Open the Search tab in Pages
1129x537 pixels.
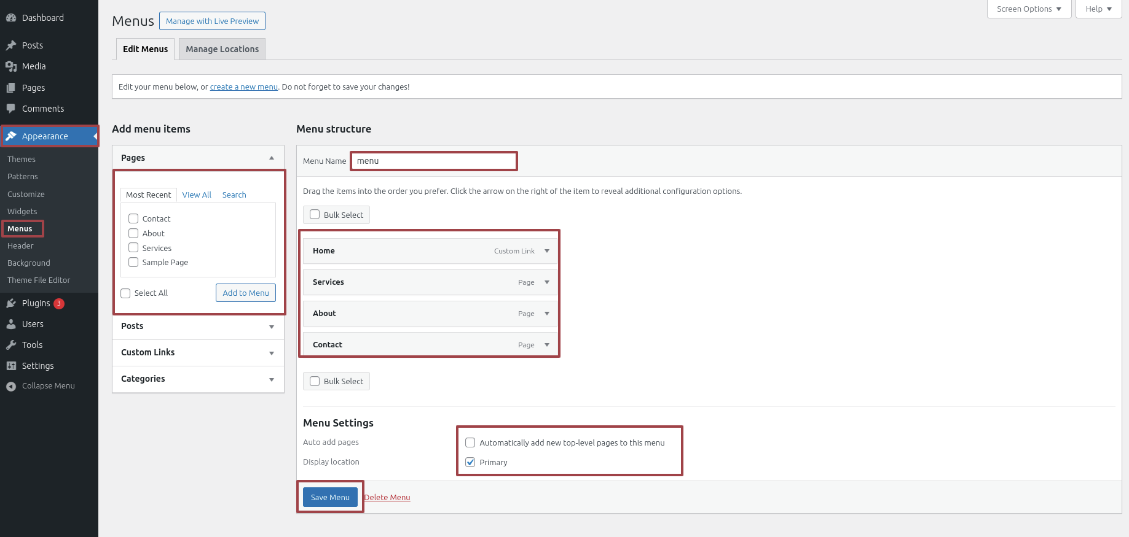234,195
